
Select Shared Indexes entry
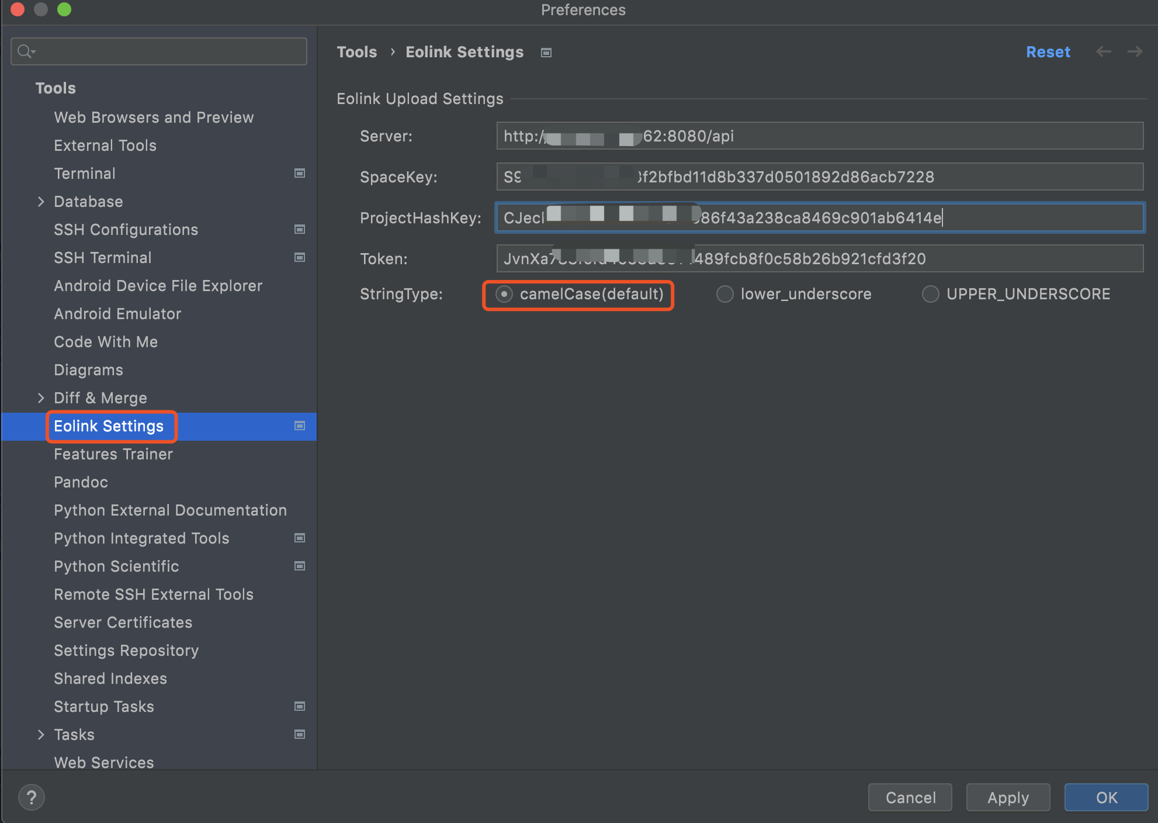click(110, 679)
